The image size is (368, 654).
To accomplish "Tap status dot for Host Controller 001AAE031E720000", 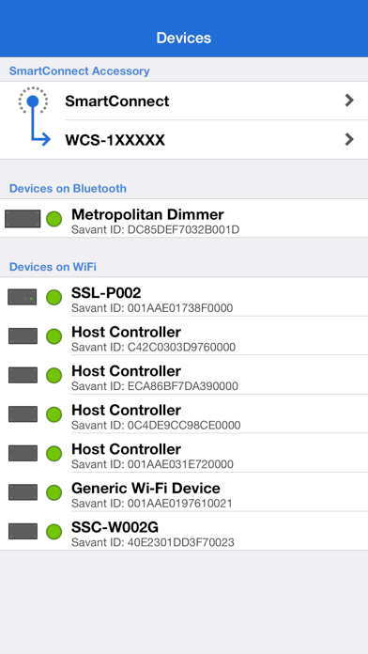I will tap(54, 453).
